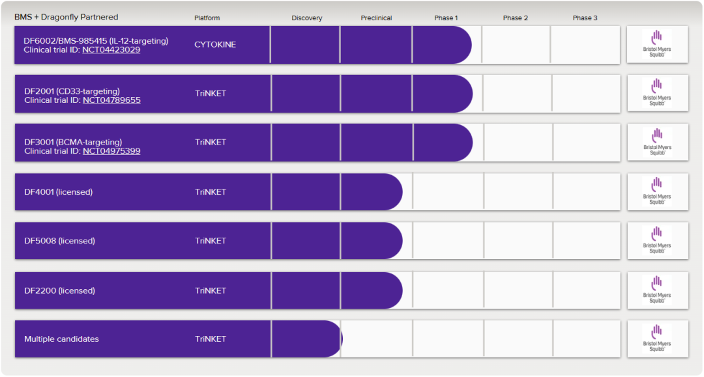The width and height of the screenshot is (704, 377).
Task: Open clinical trial link NCT04789655
Action: [x=111, y=100]
